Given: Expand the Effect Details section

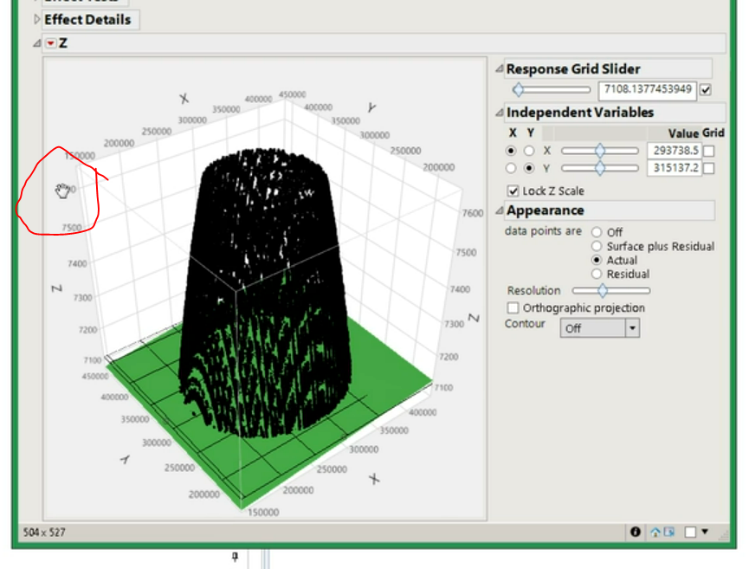Looking at the screenshot, I should [x=36, y=19].
